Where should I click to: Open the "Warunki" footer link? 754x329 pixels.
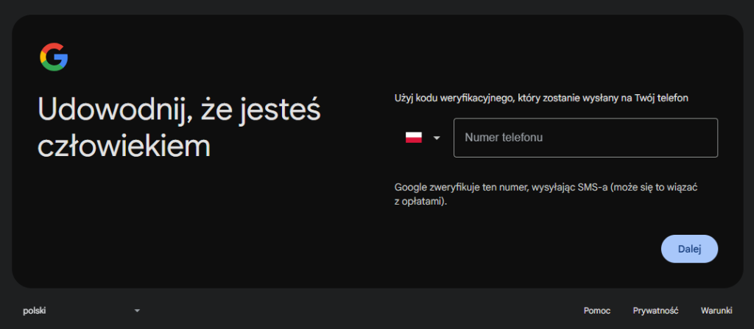716,311
